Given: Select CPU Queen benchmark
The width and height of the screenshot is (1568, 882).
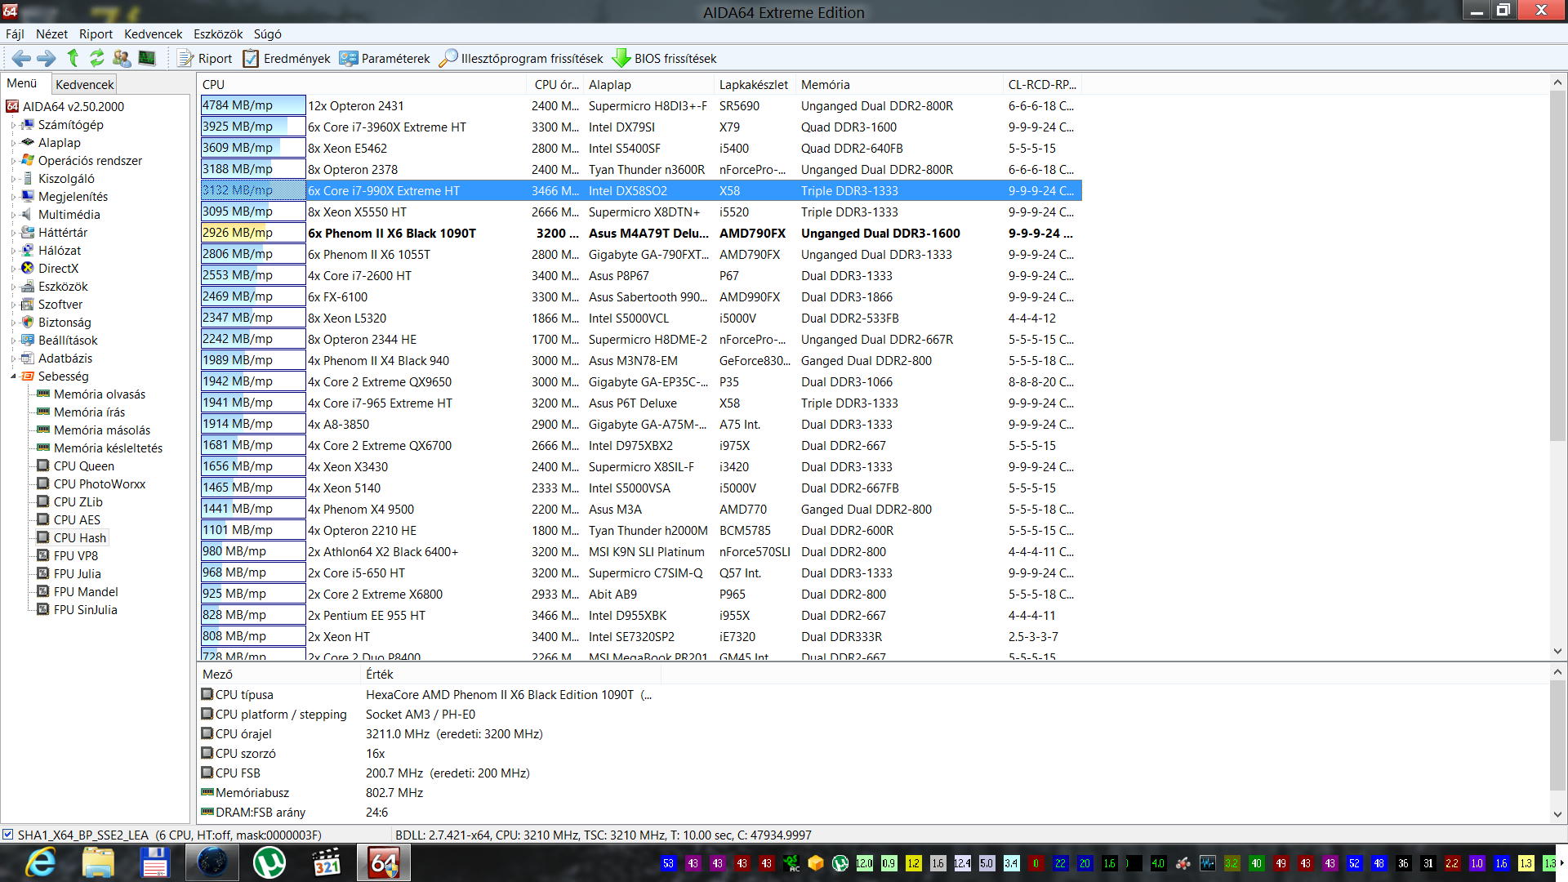Looking at the screenshot, I should [x=84, y=466].
